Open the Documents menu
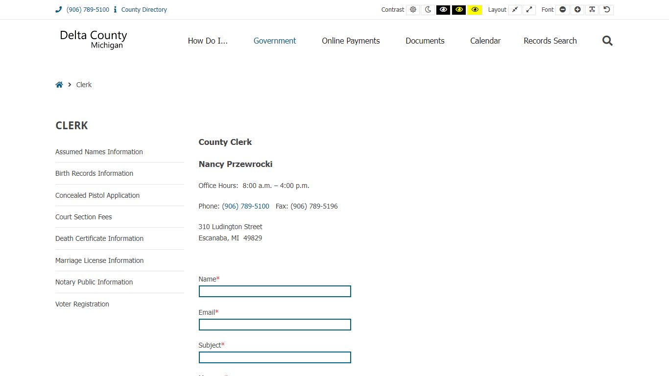The height and width of the screenshot is (376, 669). (425, 41)
